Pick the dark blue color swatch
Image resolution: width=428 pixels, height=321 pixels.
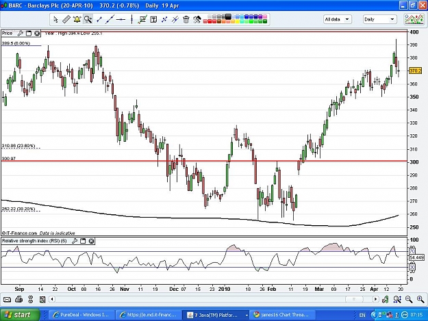pyautogui.click(x=255, y=16)
